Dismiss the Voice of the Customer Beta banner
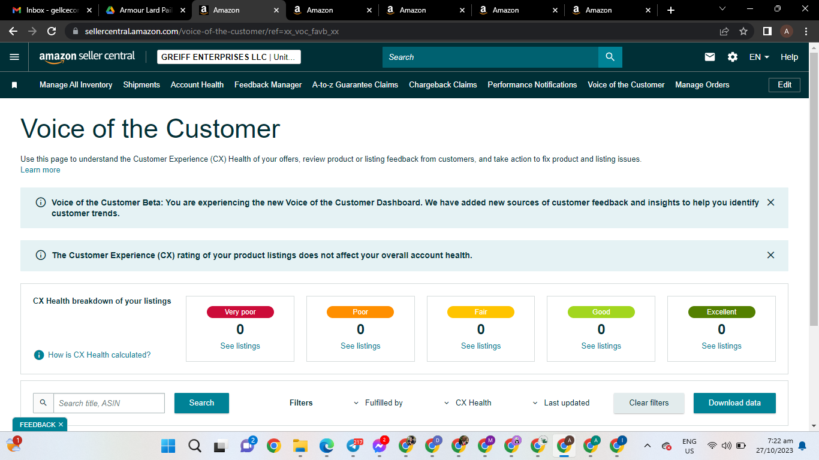Screen dimensions: 819x460 [771, 202]
